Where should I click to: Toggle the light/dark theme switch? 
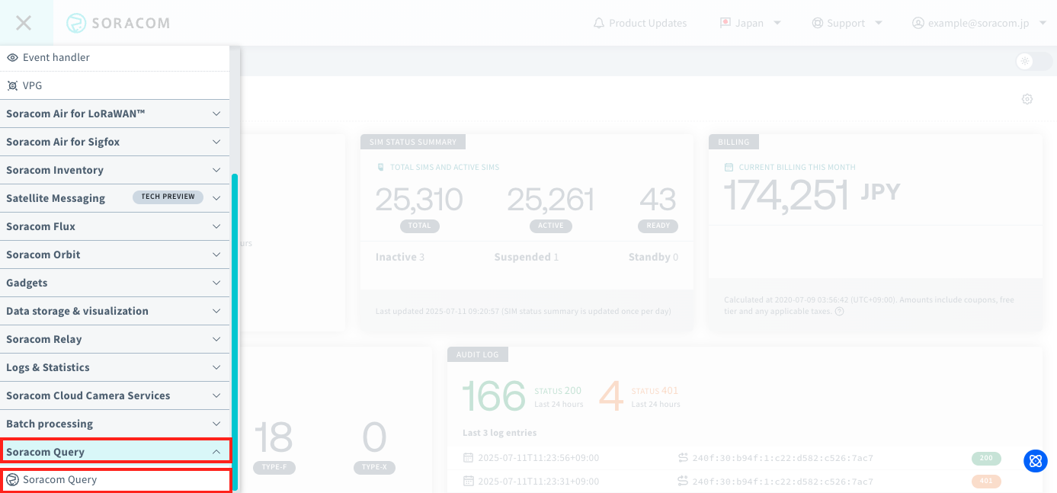tap(1033, 61)
